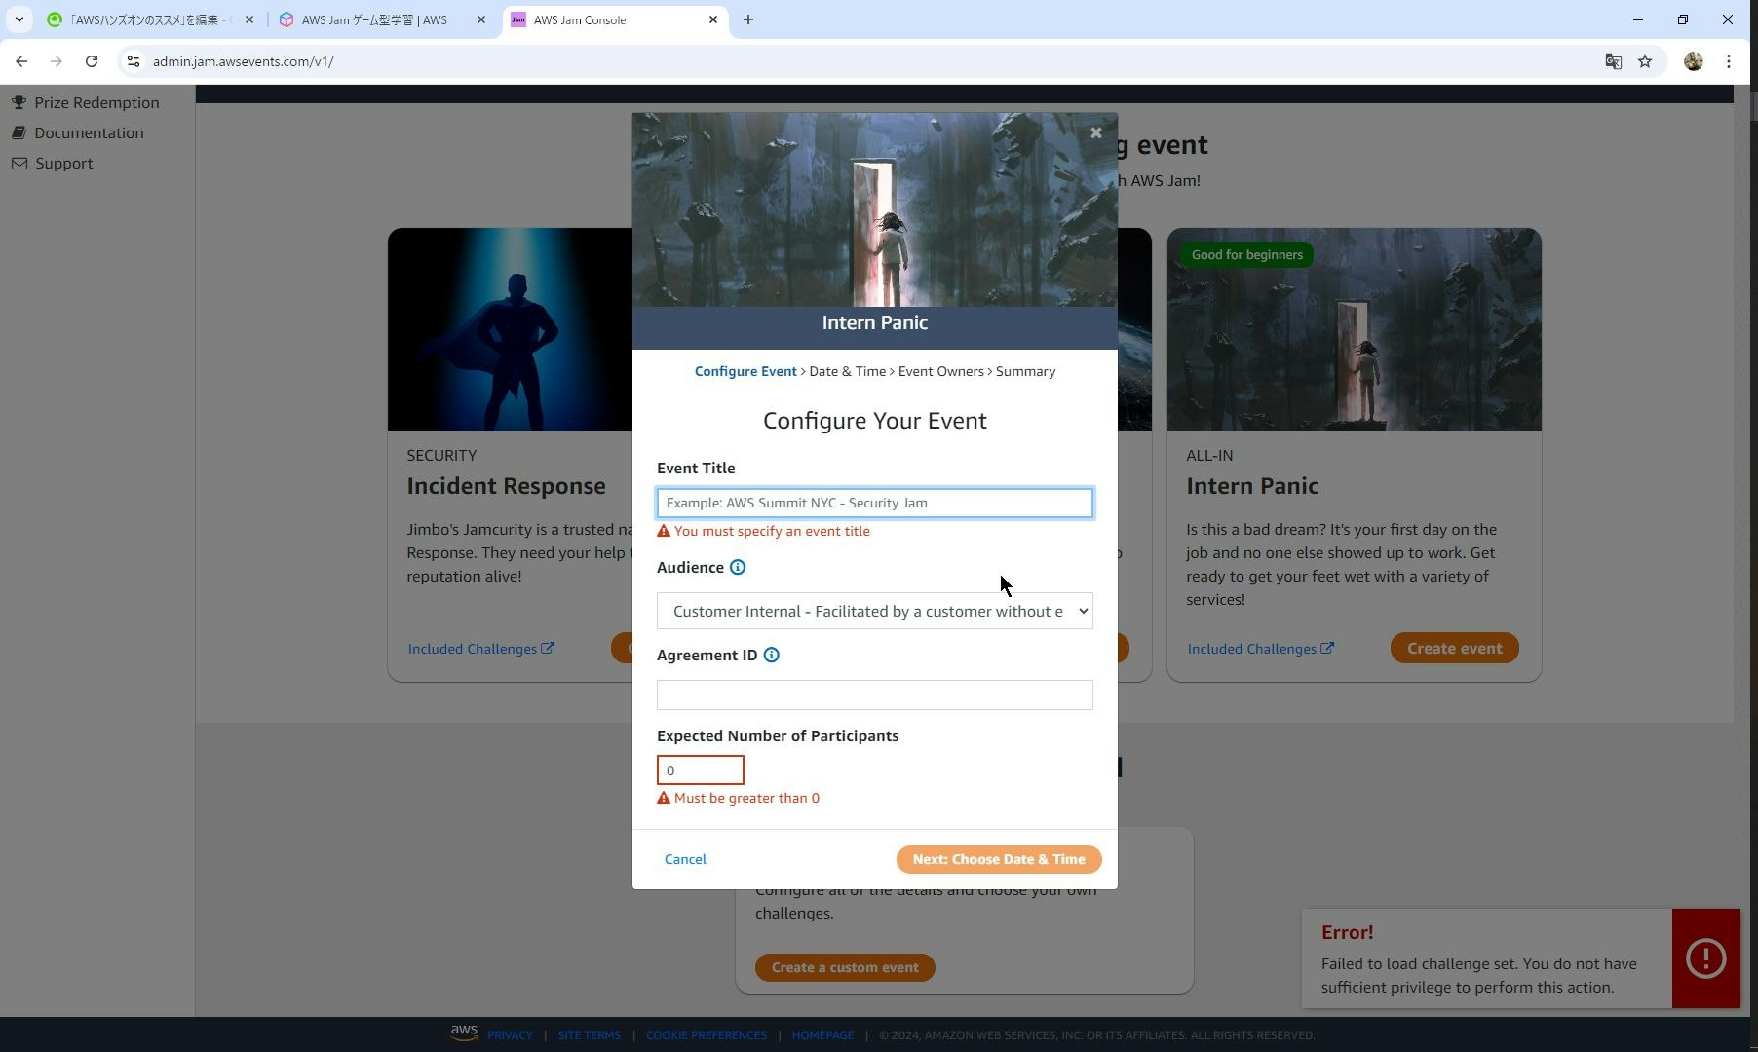Click the Incident Response card thumbnail image
Viewport: 1758px width, 1052px height.
[511, 329]
